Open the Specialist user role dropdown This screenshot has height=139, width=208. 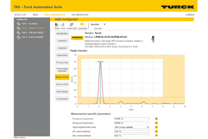(98, 24)
